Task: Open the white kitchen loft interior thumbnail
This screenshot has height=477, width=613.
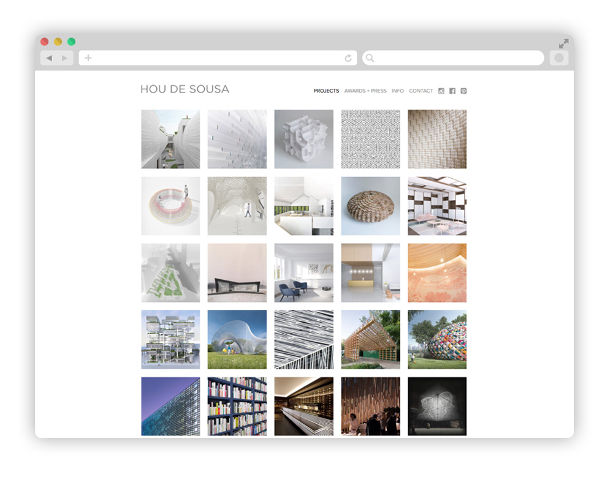Action: [304, 206]
